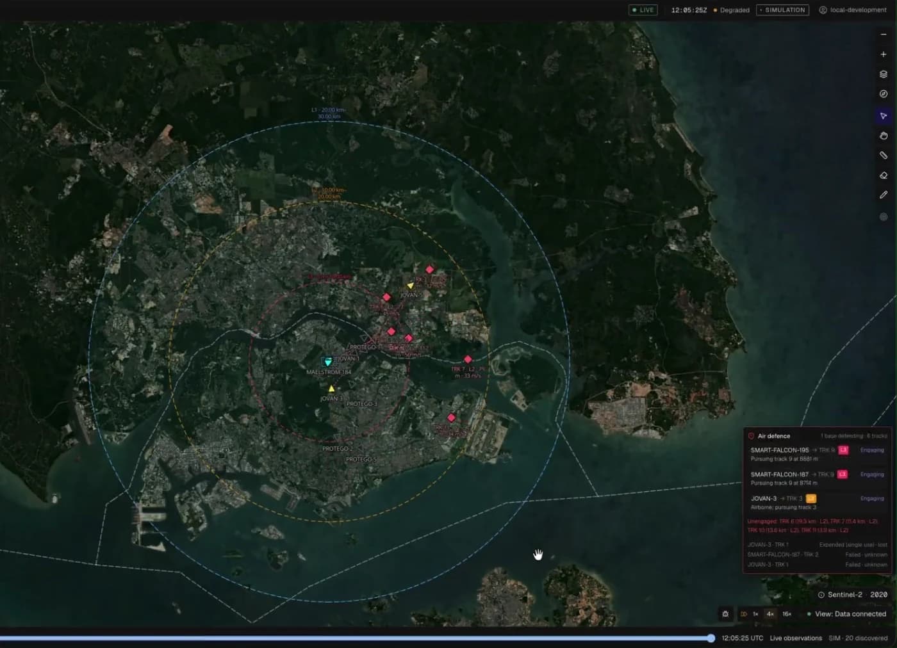Set playback speed to 4x

click(770, 614)
